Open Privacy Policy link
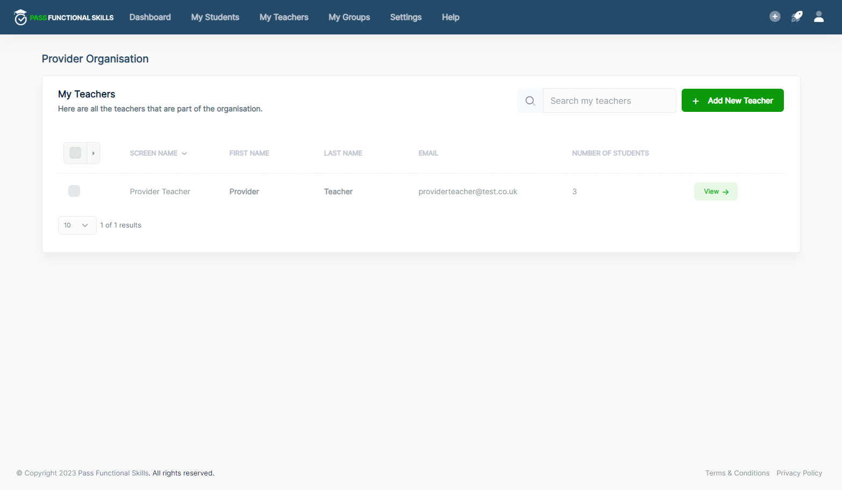Screen dimensions: 842x490 799,473
